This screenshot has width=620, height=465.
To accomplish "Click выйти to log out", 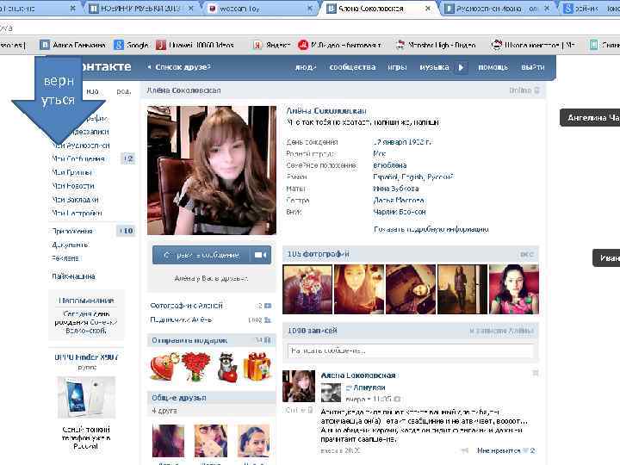I will (533, 67).
